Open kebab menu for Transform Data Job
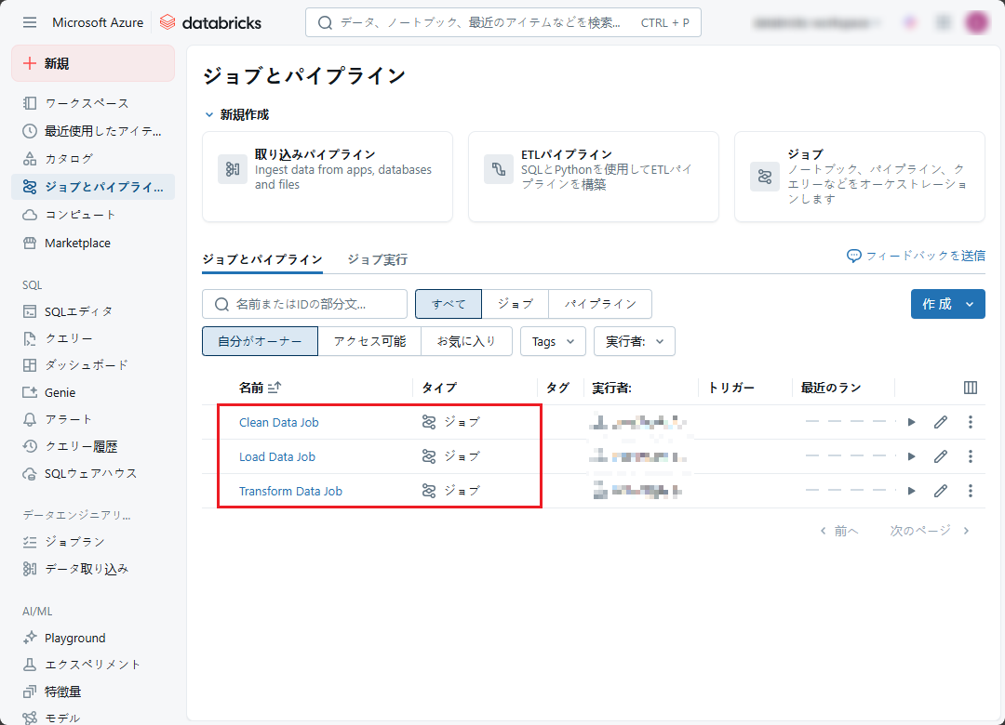Viewport: 1005px width, 725px height. click(x=971, y=491)
